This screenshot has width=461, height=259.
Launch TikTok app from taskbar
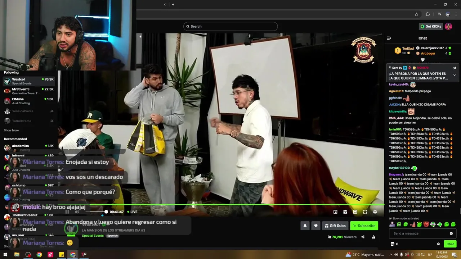(50, 255)
